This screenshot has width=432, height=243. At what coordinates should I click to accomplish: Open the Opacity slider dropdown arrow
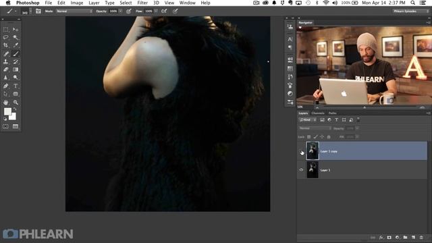120,11
